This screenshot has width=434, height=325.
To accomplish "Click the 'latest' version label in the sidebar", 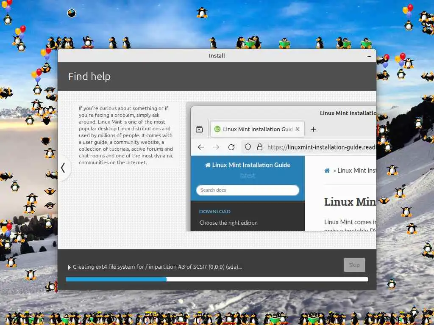I will (x=248, y=176).
